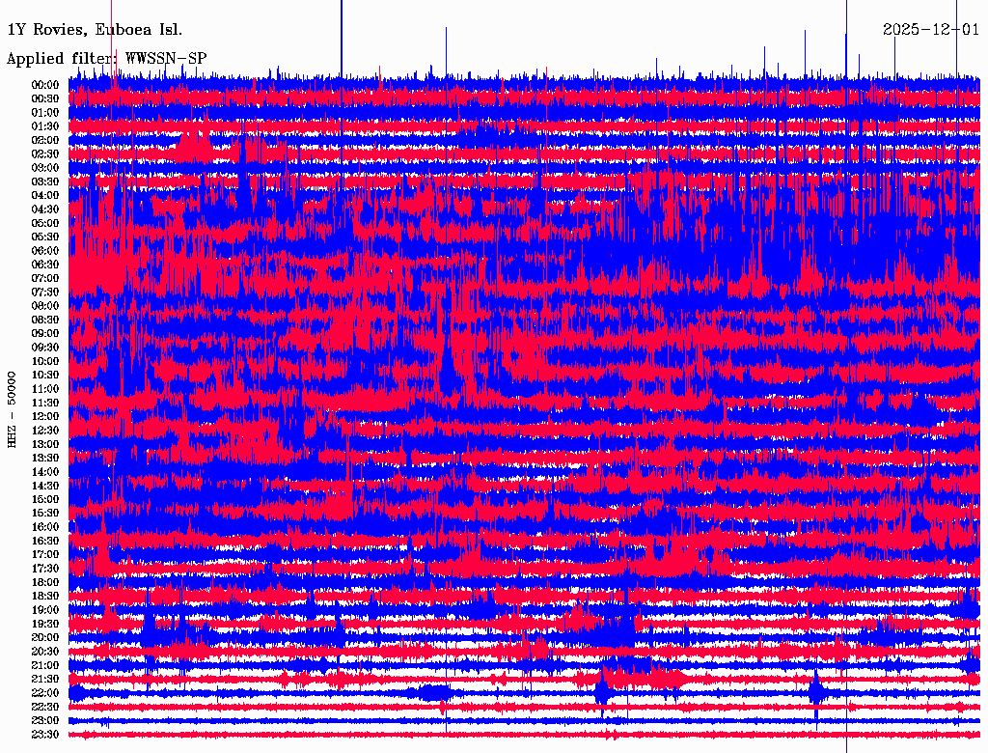The width and height of the screenshot is (988, 753).
Task: Click the station title Rovies, Euboea Isl.
Action: coord(95,29)
